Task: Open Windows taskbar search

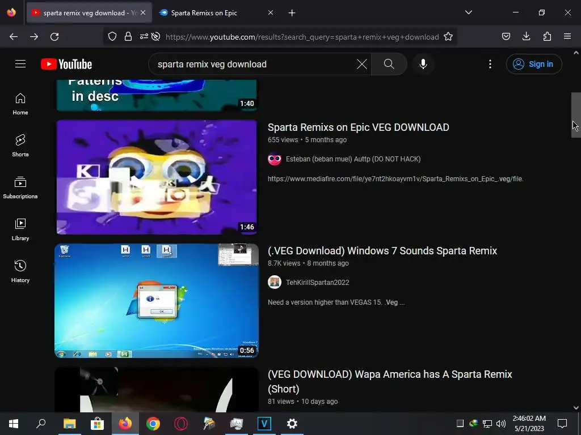Action: [41, 424]
